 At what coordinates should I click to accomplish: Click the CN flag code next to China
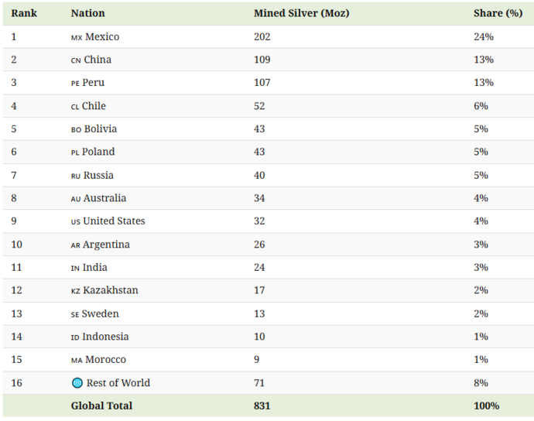76,60
